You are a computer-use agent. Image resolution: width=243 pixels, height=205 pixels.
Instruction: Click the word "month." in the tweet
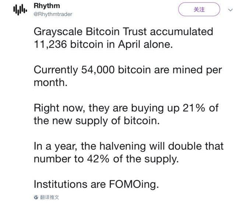50,83
